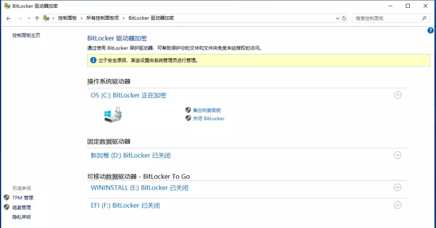Click shield icon beside 关闭 BitLocker
The image size is (436, 228).
pos(188,118)
